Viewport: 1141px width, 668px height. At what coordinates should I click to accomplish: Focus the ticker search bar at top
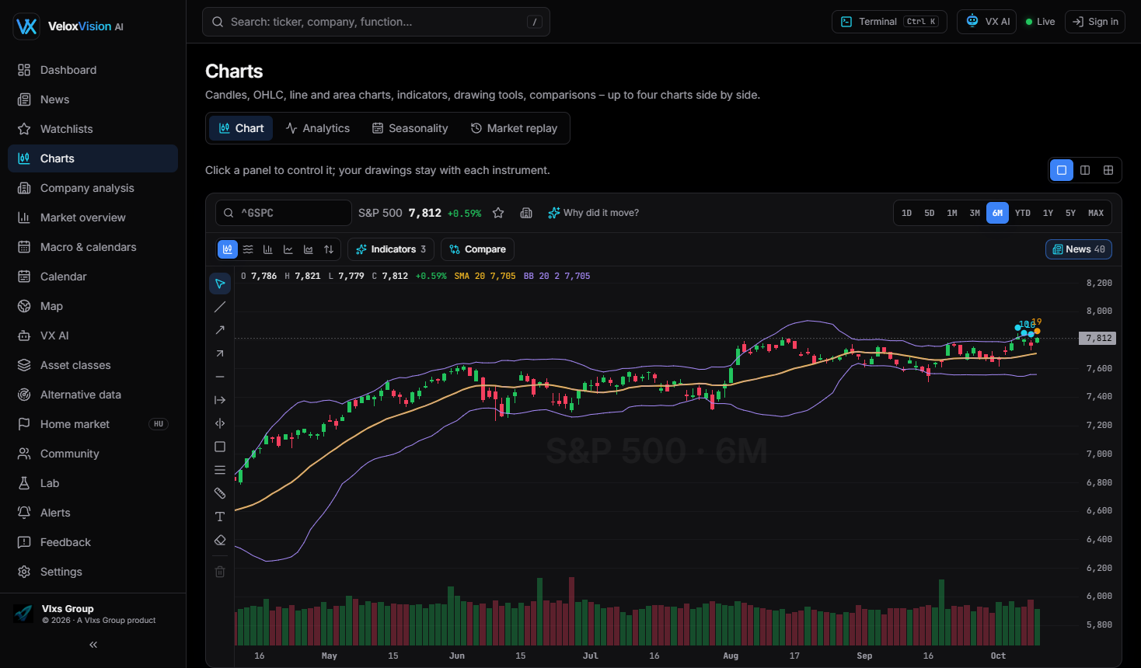point(376,22)
